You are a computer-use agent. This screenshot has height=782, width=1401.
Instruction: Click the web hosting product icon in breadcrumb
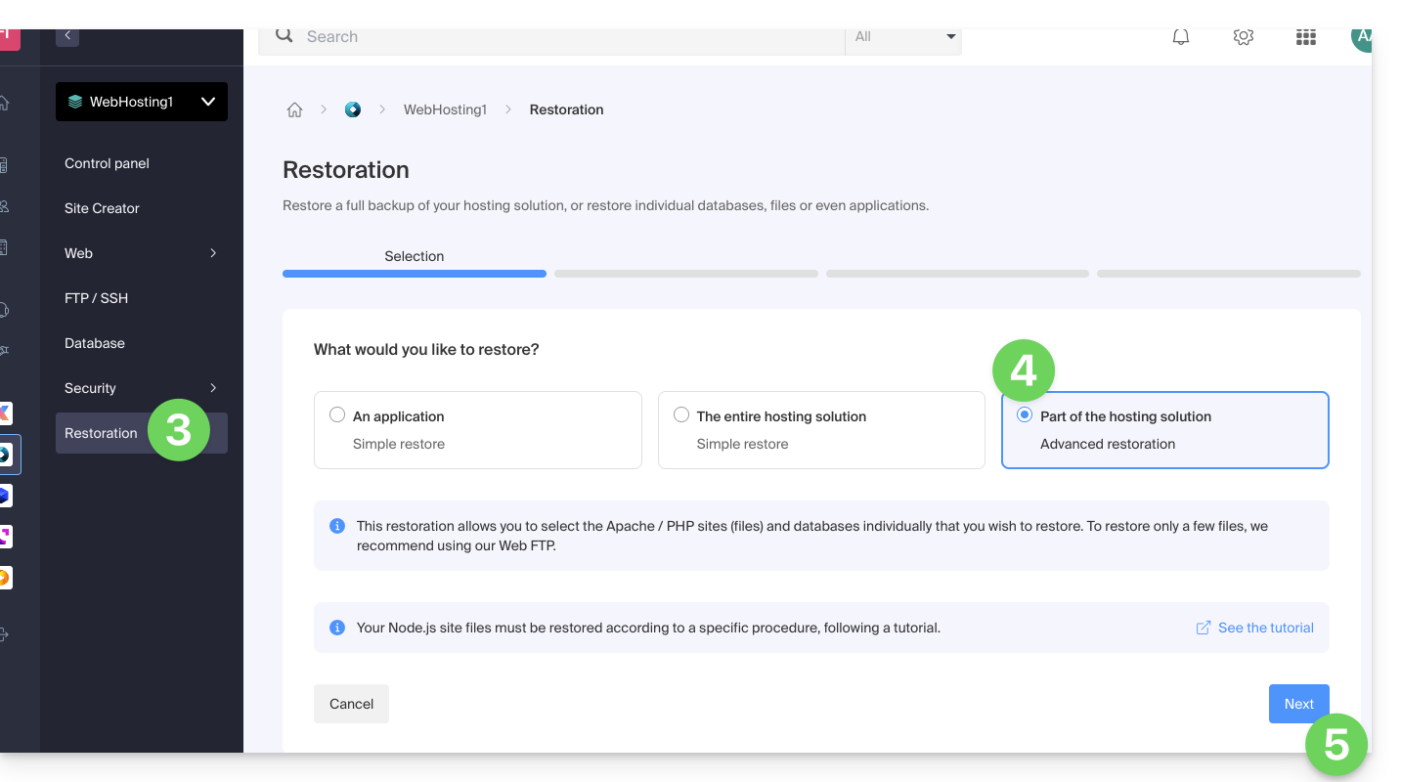pyautogui.click(x=353, y=110)
